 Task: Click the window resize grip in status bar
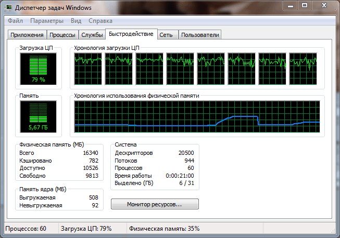point(333,231)
